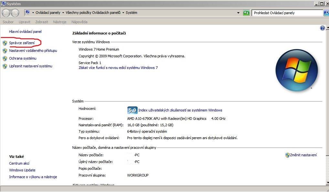The height and width of the screenshot is (192, 329).
Task: Open the address bar history dropdown arrow
Action: (x=239, y=13)
